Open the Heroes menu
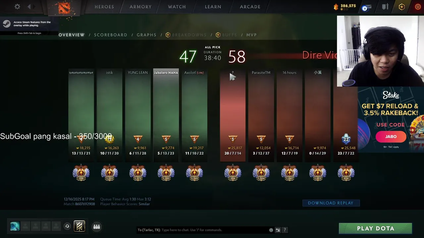 click(104, 7)
